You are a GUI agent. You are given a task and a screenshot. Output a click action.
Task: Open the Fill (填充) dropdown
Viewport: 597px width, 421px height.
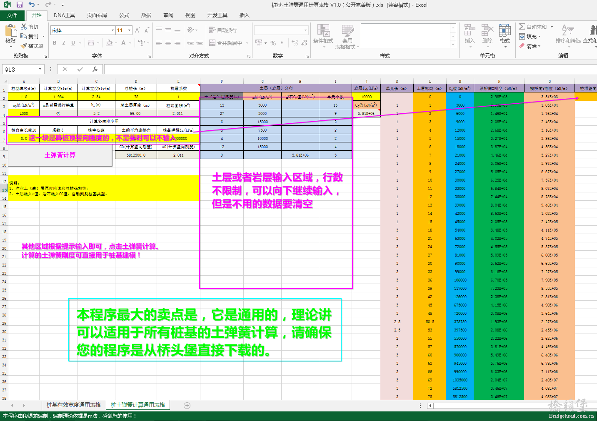point(530,36)
